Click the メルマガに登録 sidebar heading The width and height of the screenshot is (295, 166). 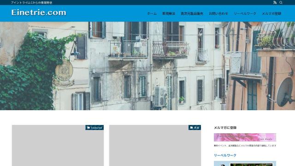tap(225, 128)
